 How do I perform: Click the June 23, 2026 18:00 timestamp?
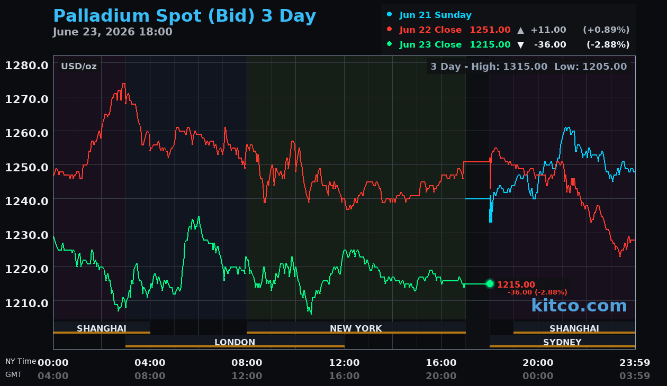(113, 32)
